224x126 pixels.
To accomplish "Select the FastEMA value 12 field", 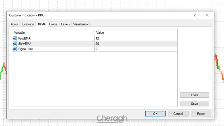I will [136, 38].
